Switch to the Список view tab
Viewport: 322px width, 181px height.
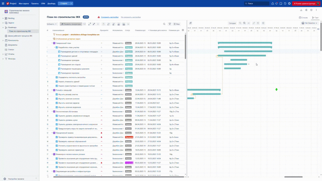point(303,18)
